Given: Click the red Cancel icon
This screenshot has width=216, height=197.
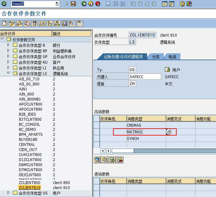Looking at the screenshot, I should (x=98, y=4).
